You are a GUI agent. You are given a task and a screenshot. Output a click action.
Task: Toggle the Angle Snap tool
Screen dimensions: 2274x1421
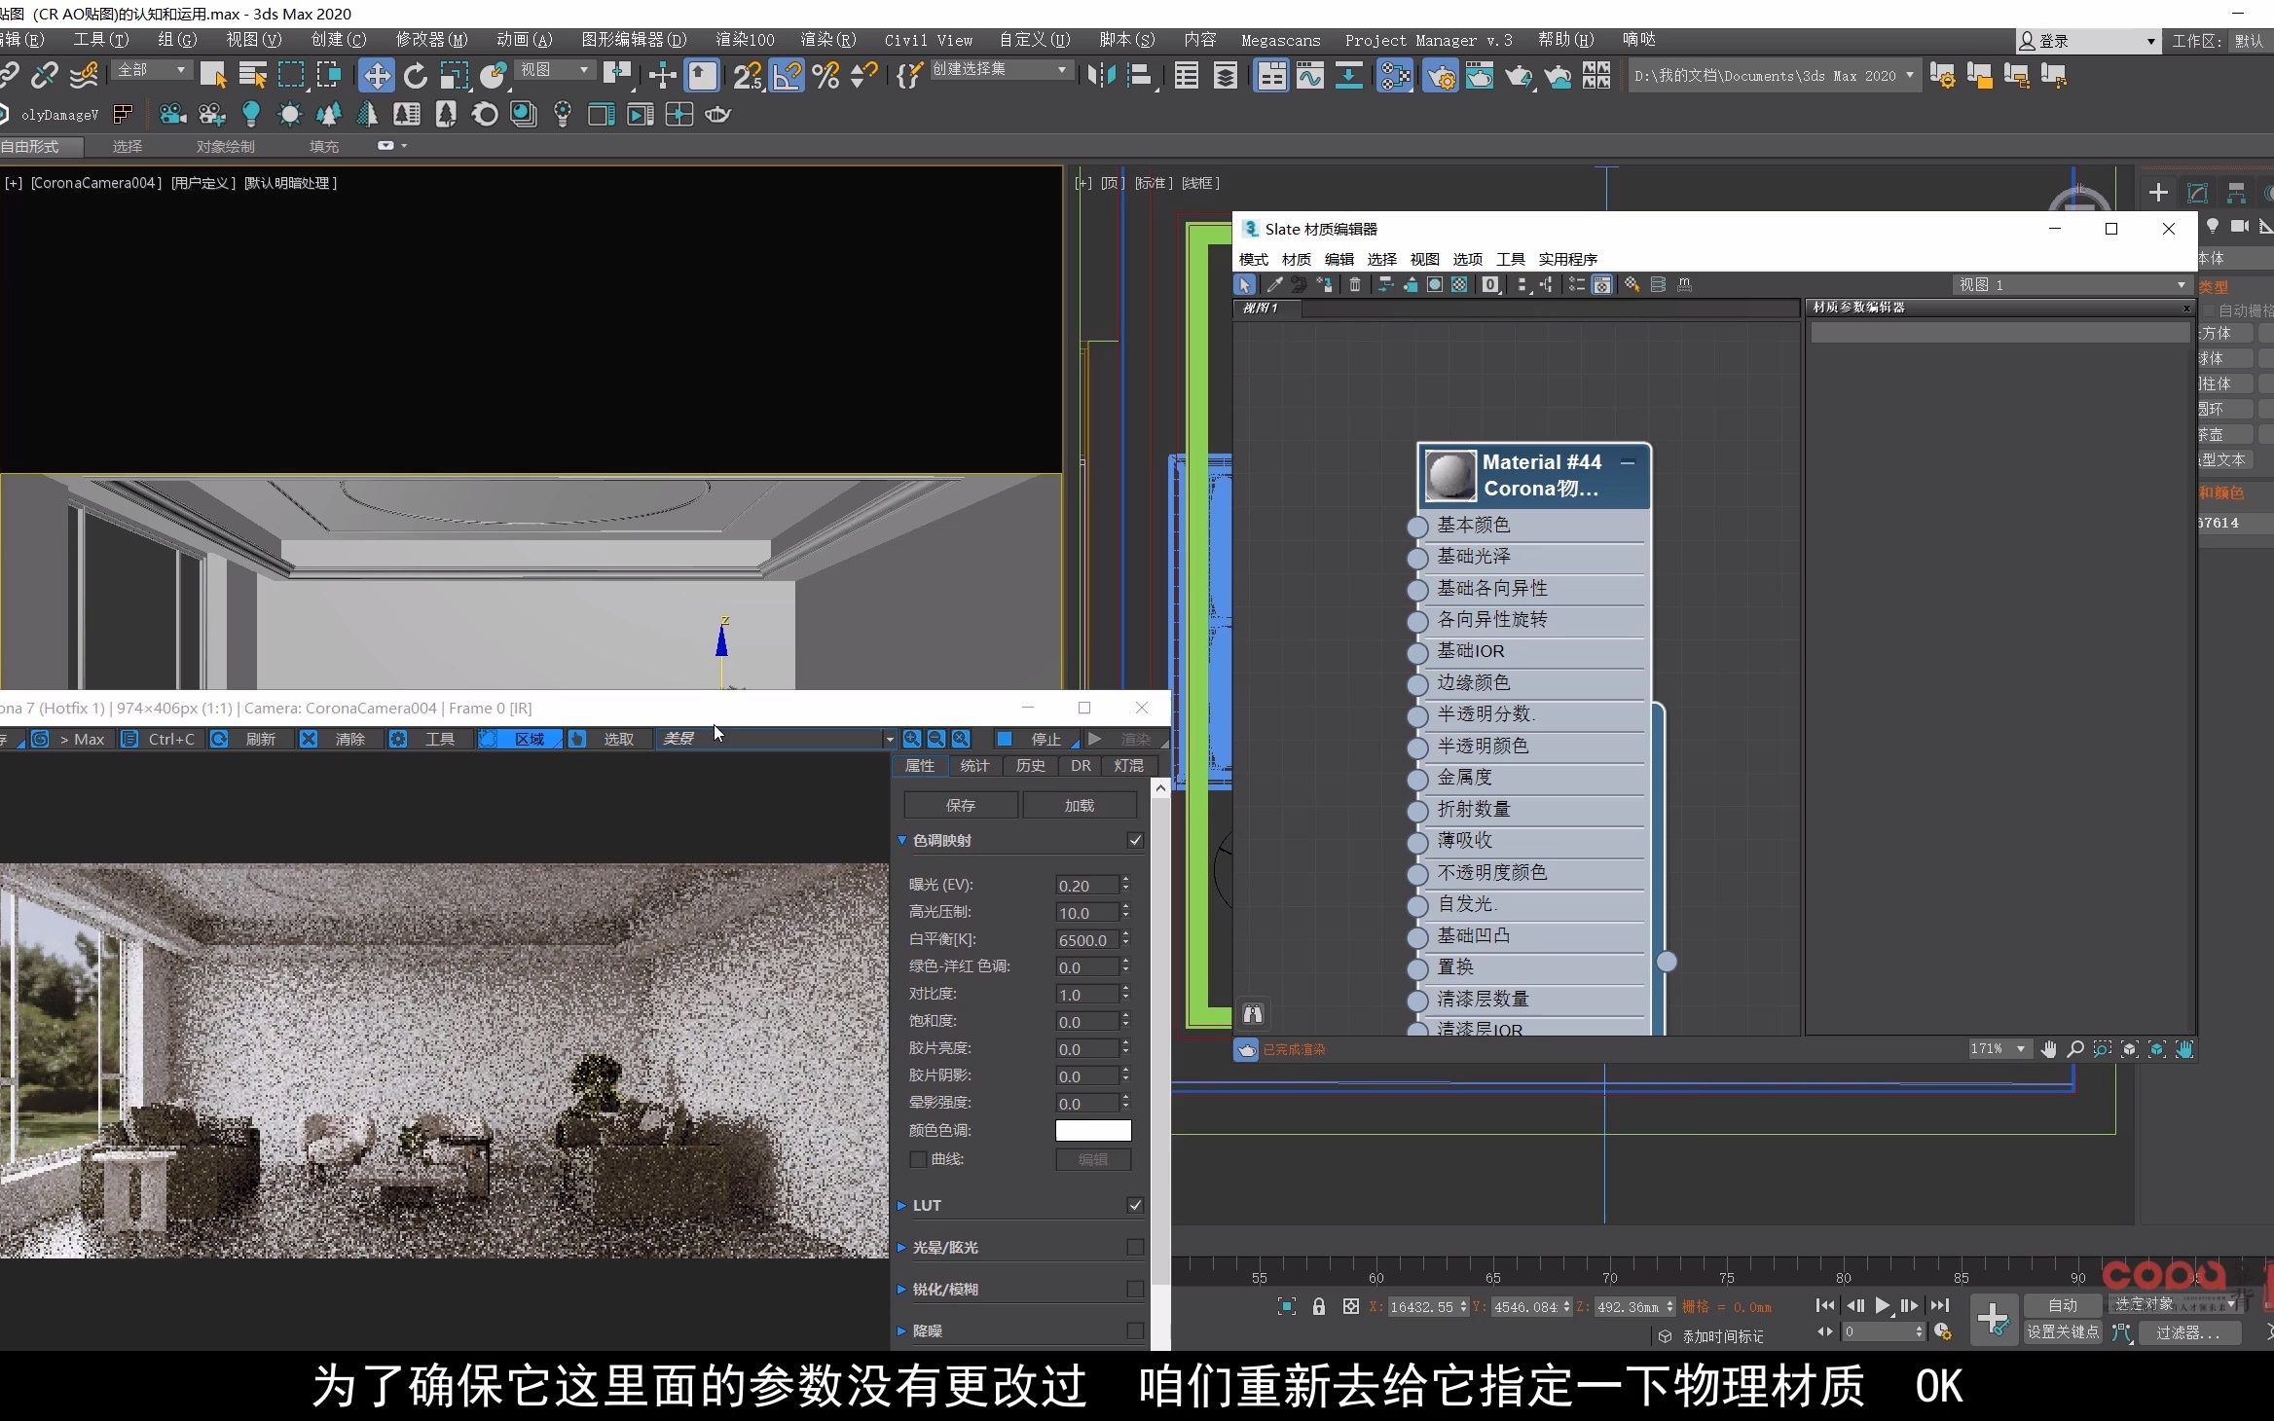787,75
